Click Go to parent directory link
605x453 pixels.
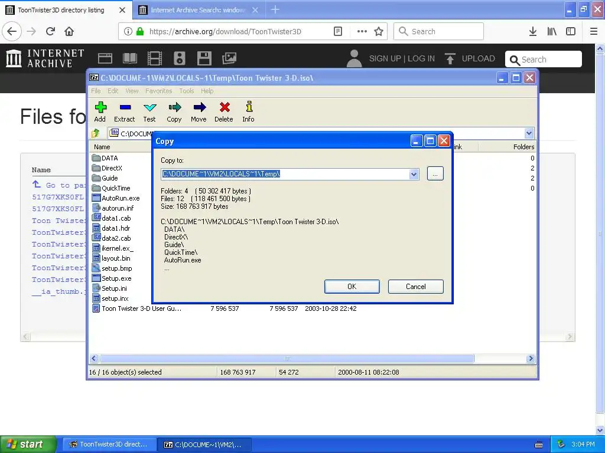click(x=59, y=185)
